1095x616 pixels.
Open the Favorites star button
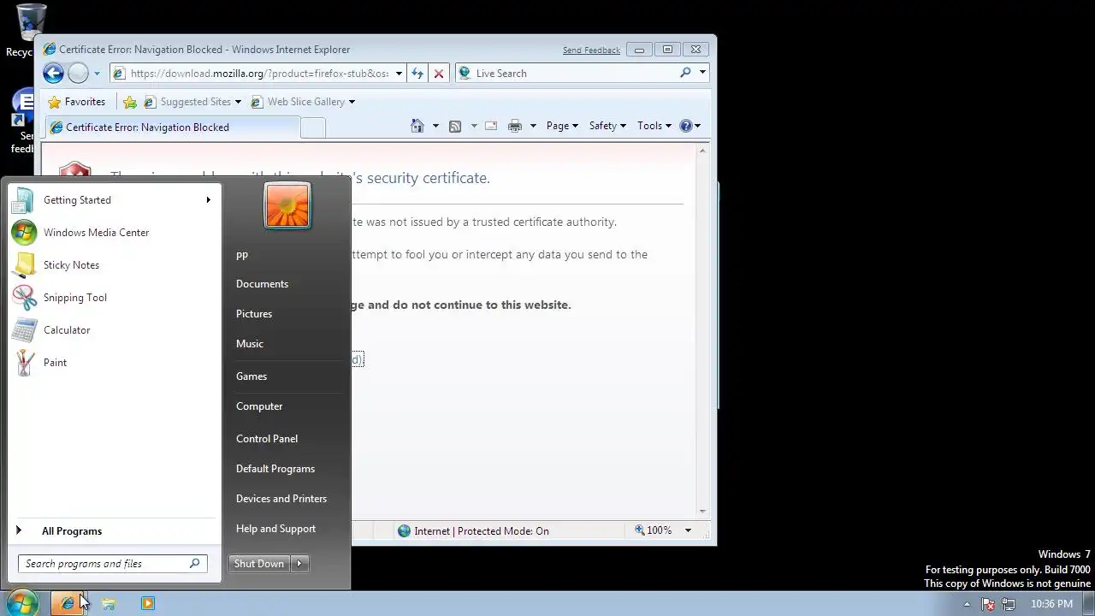coord(76,102)
